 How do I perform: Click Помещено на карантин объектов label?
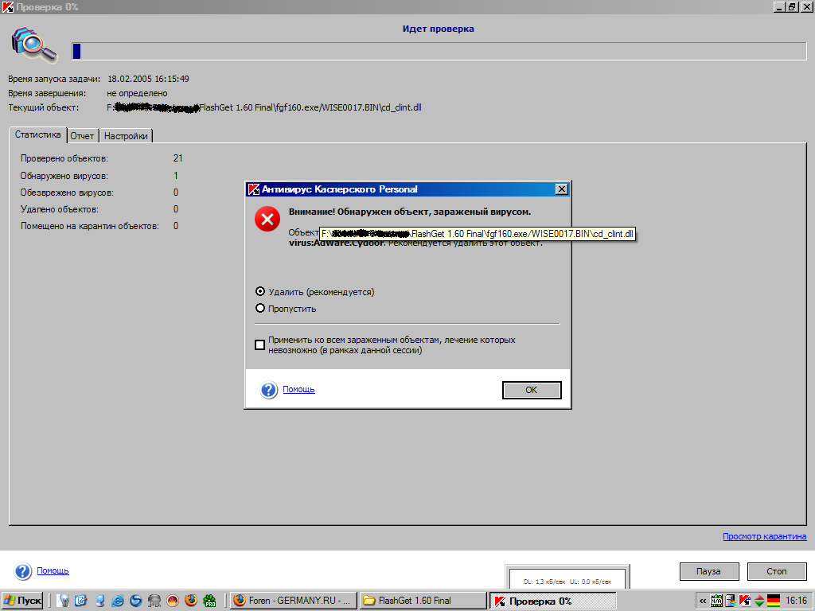coord(89,226)
